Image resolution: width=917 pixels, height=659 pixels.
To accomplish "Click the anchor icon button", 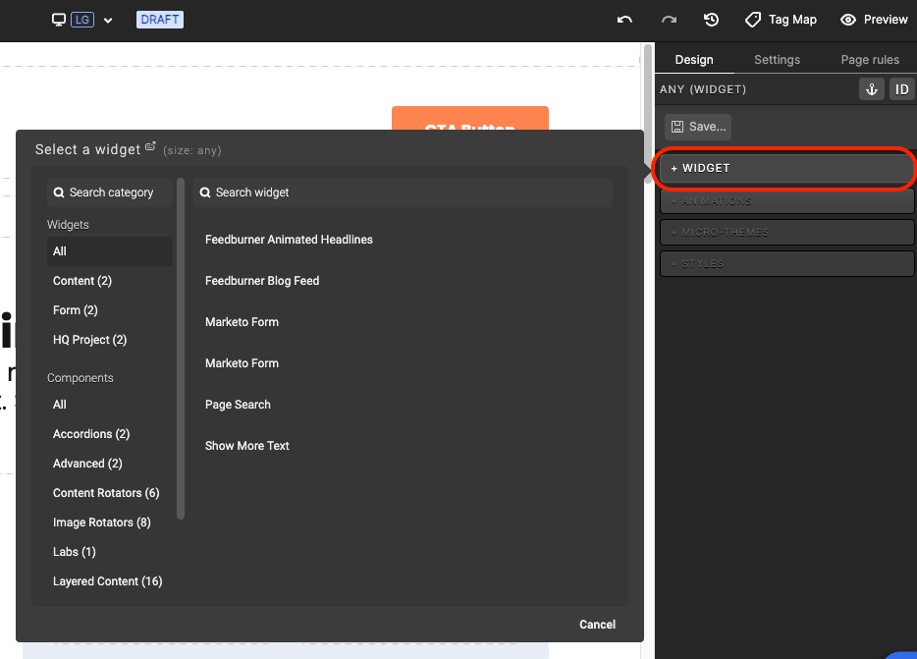I will (x=872, y=89).
